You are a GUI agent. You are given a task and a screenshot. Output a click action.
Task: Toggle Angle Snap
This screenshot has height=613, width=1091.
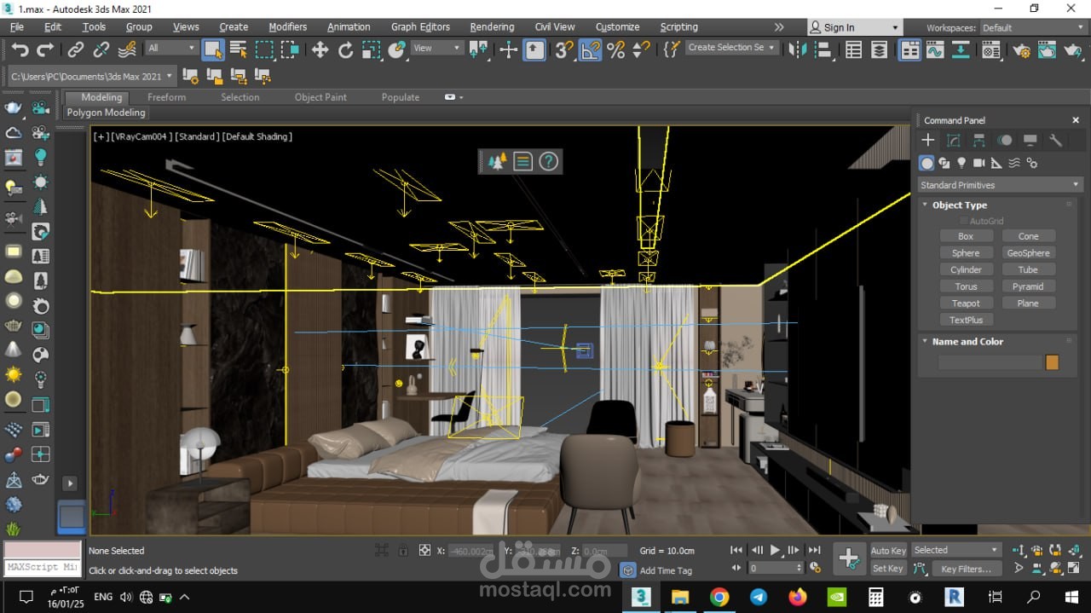tap(591, 49)
